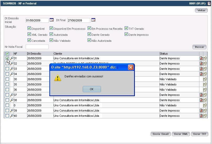Open help question mark icon in title bar
The image size is (212, 144).
pyautogui.click(x=209, y=4)
